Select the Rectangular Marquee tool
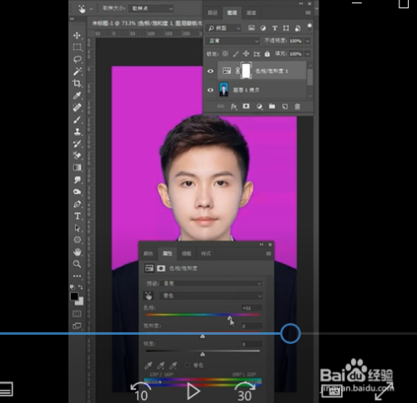Image resolution: width=417 pixels, height=403 pixels. click(x=78, y=47)
